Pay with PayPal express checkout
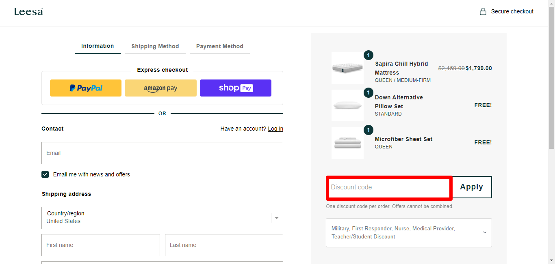 click(x=86, y=88)
